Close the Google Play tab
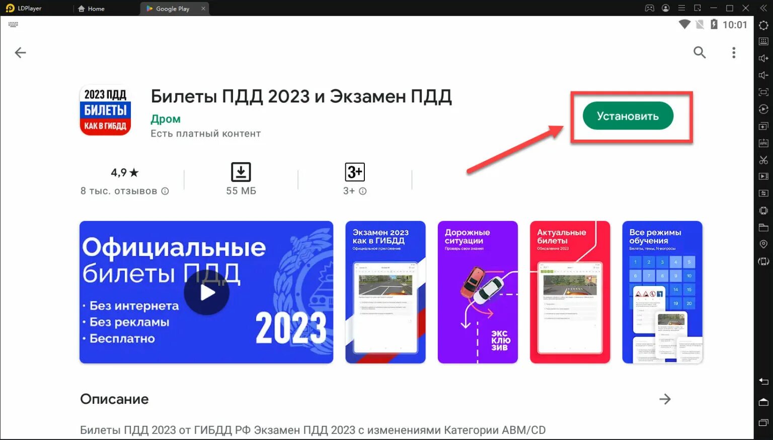Image resolution: width=773 pixels, height=440 pixels. pos(203,9)
